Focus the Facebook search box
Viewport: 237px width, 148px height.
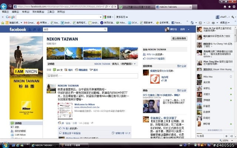pos(73,30)
